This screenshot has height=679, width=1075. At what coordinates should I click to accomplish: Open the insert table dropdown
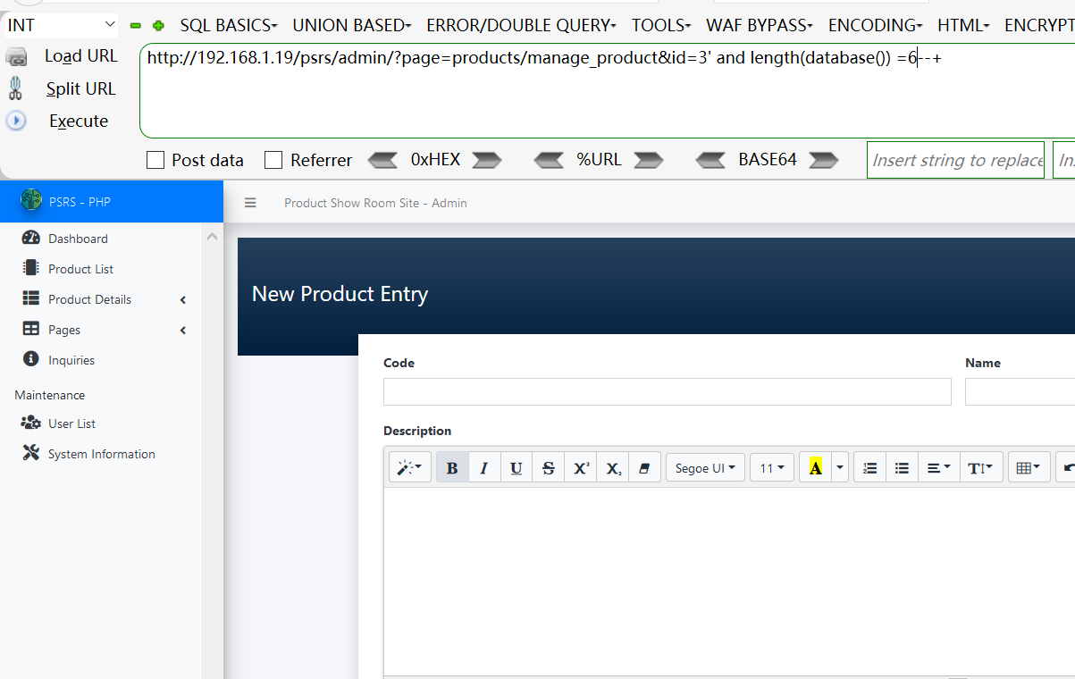(1029, 467)
